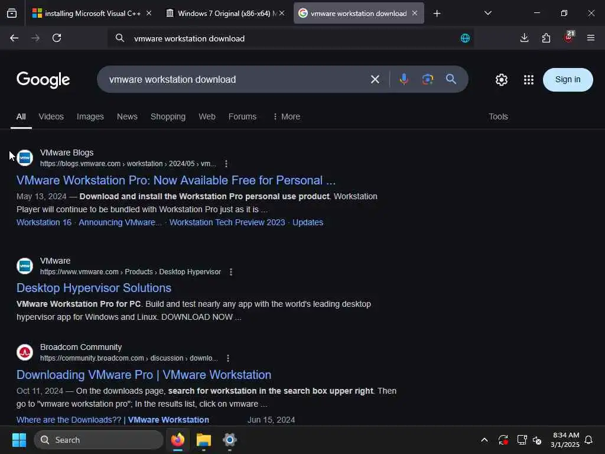This screenshot has width=605, height=454.
Task: Go back to the previous page
Action: click(x=14, y=38)
